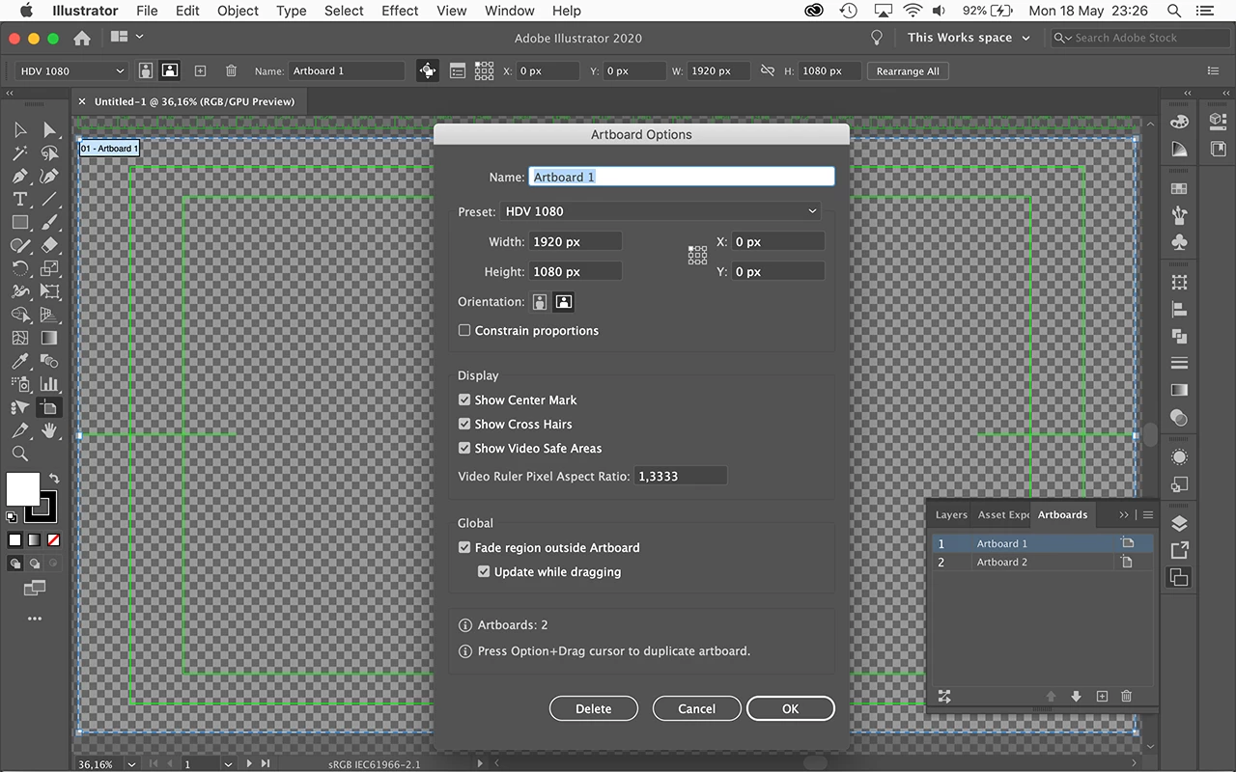Toggle Constrain proportions checkbox
The width and height of the screenshot is (1236, 772).
[x=464, y=330]
